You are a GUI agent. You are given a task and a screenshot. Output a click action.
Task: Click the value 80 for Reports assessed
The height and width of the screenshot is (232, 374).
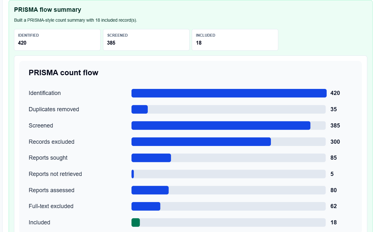[x=333, y=190]
